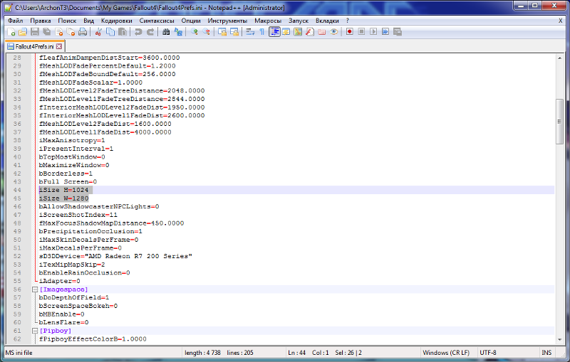
Task: Click line iSize H=1024
Action: coord(63,190)
